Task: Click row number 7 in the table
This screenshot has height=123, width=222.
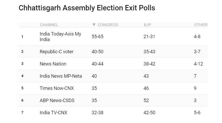Action: point(22,113)
